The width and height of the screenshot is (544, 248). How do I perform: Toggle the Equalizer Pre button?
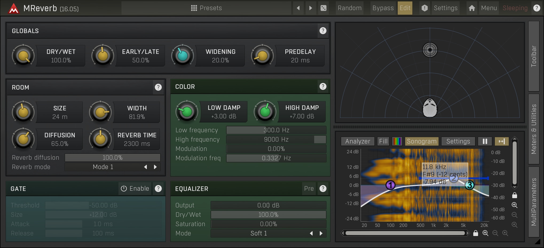(x=309, y=189)
